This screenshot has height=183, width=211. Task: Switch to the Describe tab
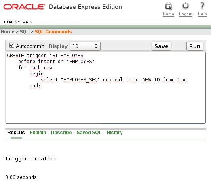(61, 133)
